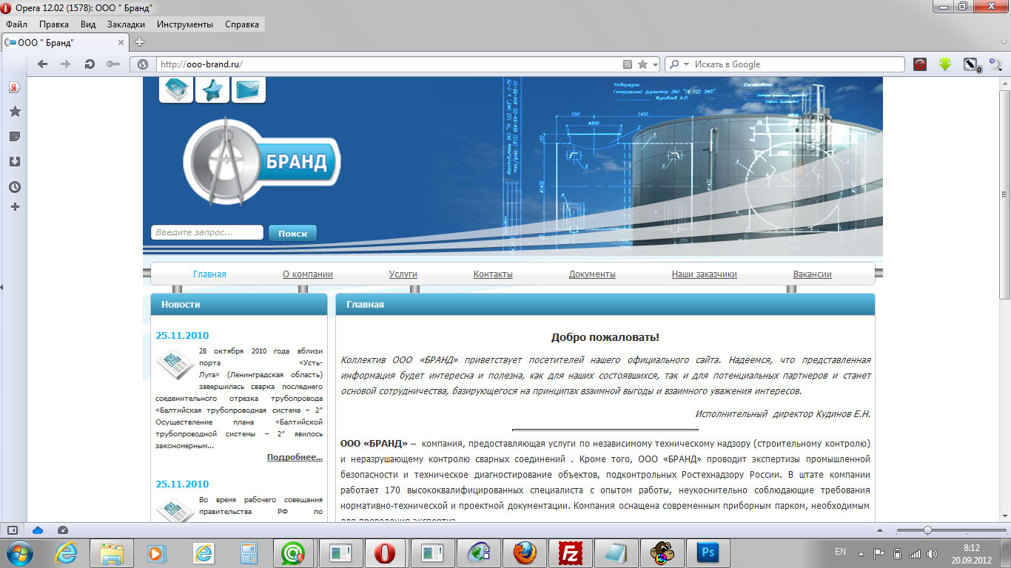Toggle the panel button in status bar

pos(13,530)
